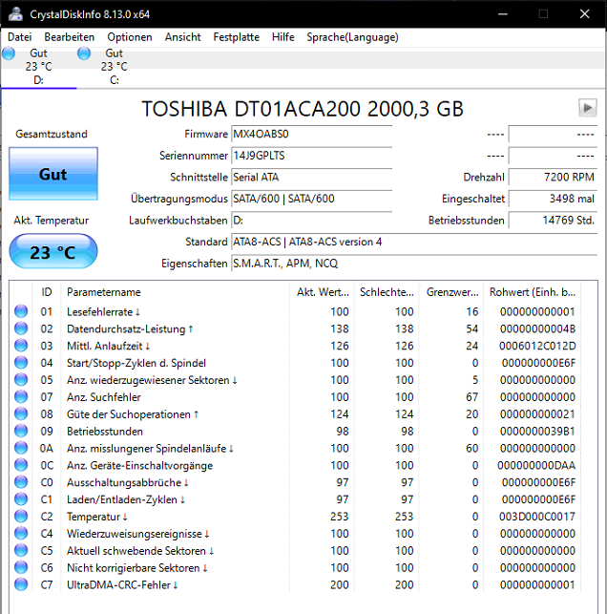Click the 23 °C temperature button

pos(53,251)
